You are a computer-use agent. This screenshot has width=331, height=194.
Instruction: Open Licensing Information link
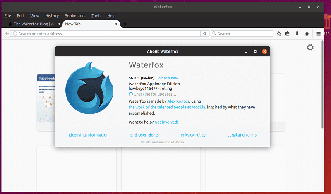[89, 135]
